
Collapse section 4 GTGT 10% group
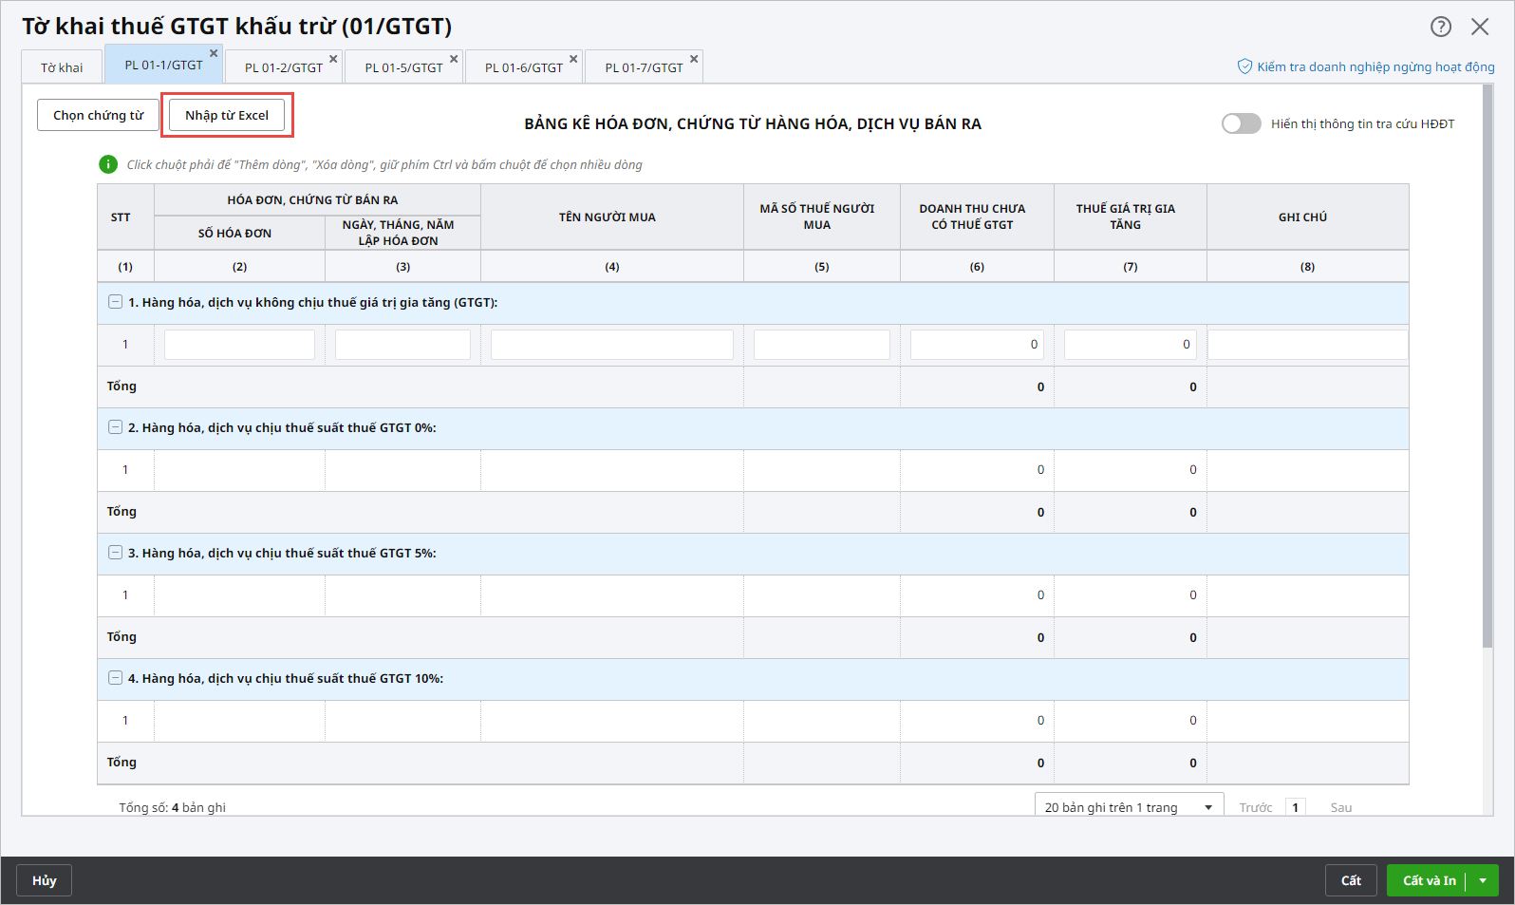click(x=115, y=678)
